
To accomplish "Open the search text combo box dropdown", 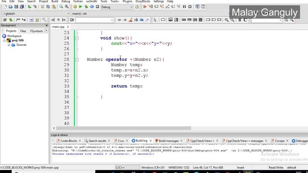I will (x=112, y=20).
